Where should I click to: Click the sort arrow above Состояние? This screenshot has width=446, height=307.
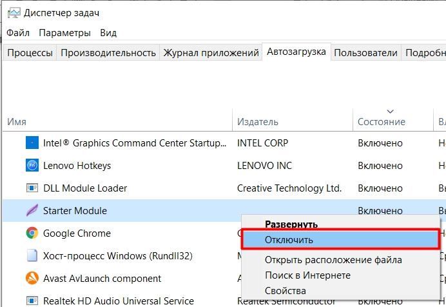click(391, 111)
